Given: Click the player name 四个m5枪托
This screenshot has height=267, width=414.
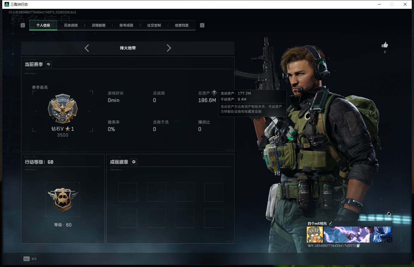Looking at the screenshot, I should tap(317, 223).
